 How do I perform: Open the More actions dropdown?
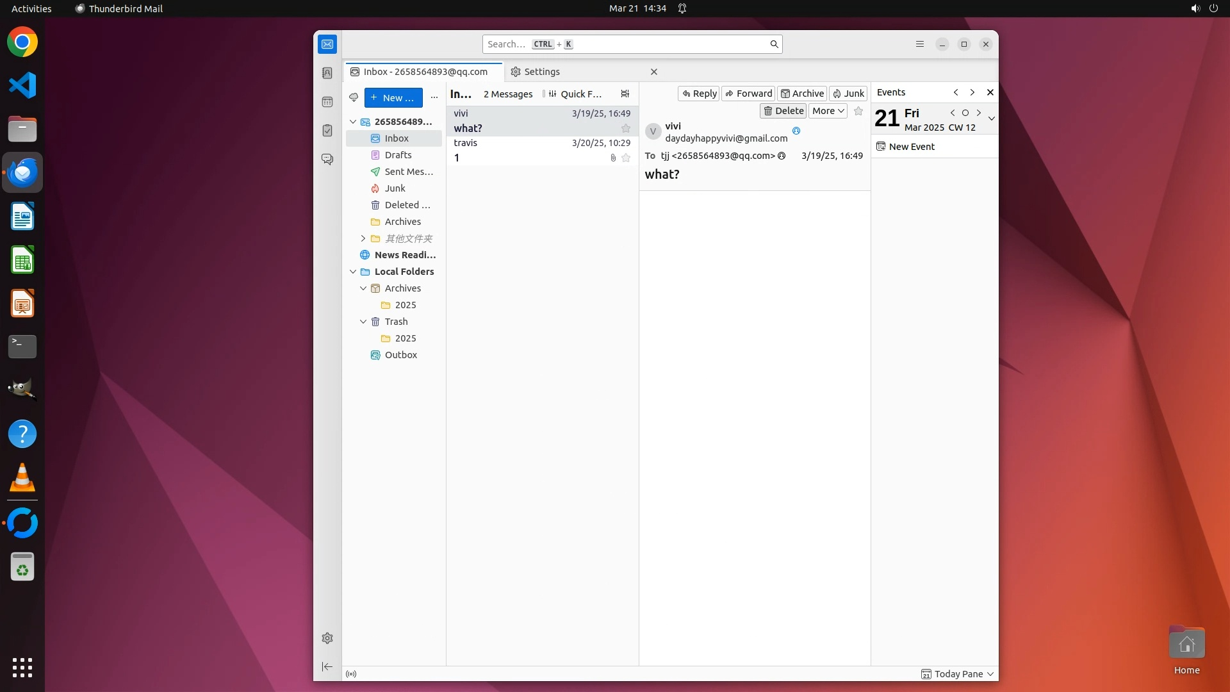coord(828,111)
